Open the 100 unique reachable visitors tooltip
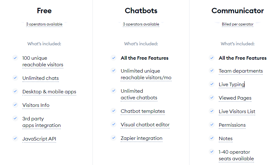 point(43,61)
